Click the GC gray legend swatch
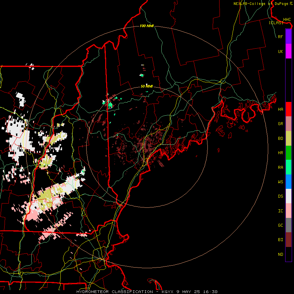294x294 pixels. click(x=288, y=225)
